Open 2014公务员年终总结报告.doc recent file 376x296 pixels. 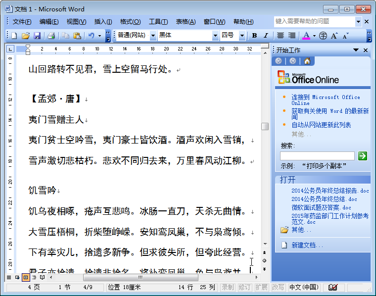click(x=330, y=191)
